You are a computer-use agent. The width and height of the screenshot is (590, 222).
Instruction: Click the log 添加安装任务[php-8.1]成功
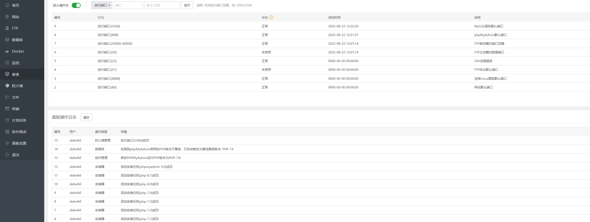(140, 175)
